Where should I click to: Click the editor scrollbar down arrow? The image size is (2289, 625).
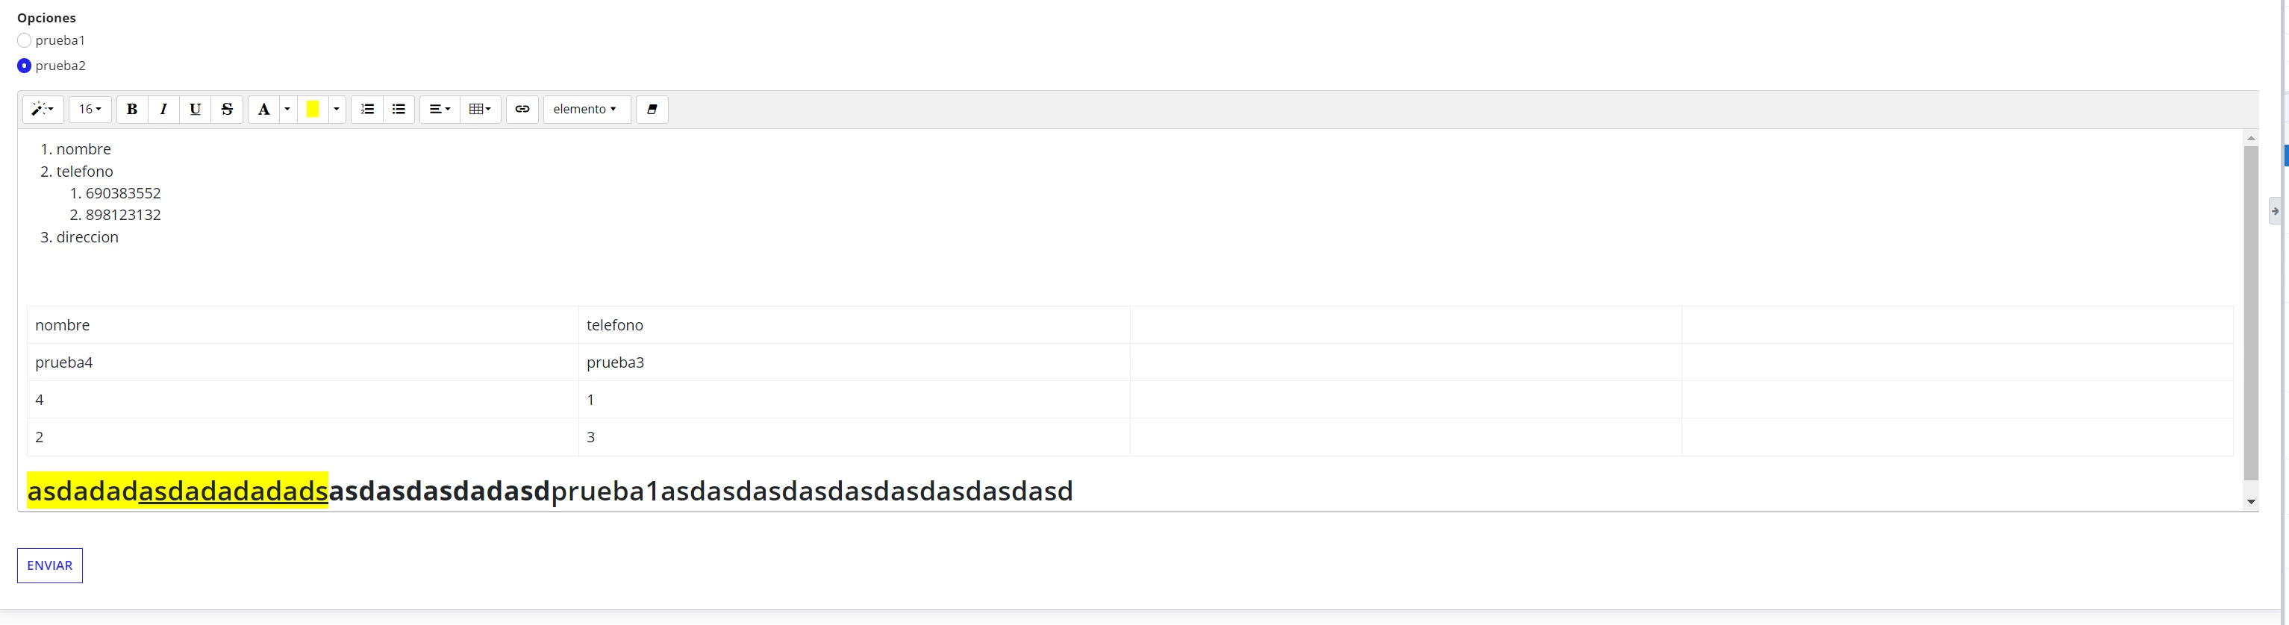2251,503
